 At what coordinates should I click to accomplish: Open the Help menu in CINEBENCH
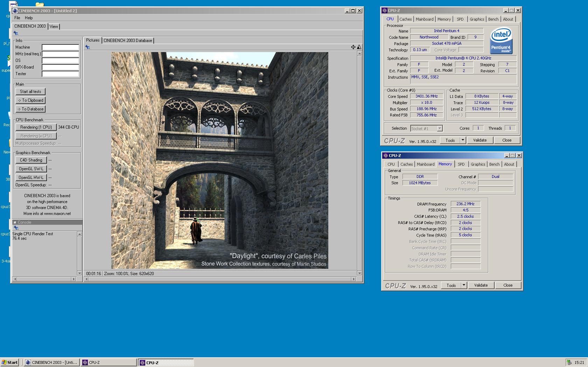pos(29,18)
